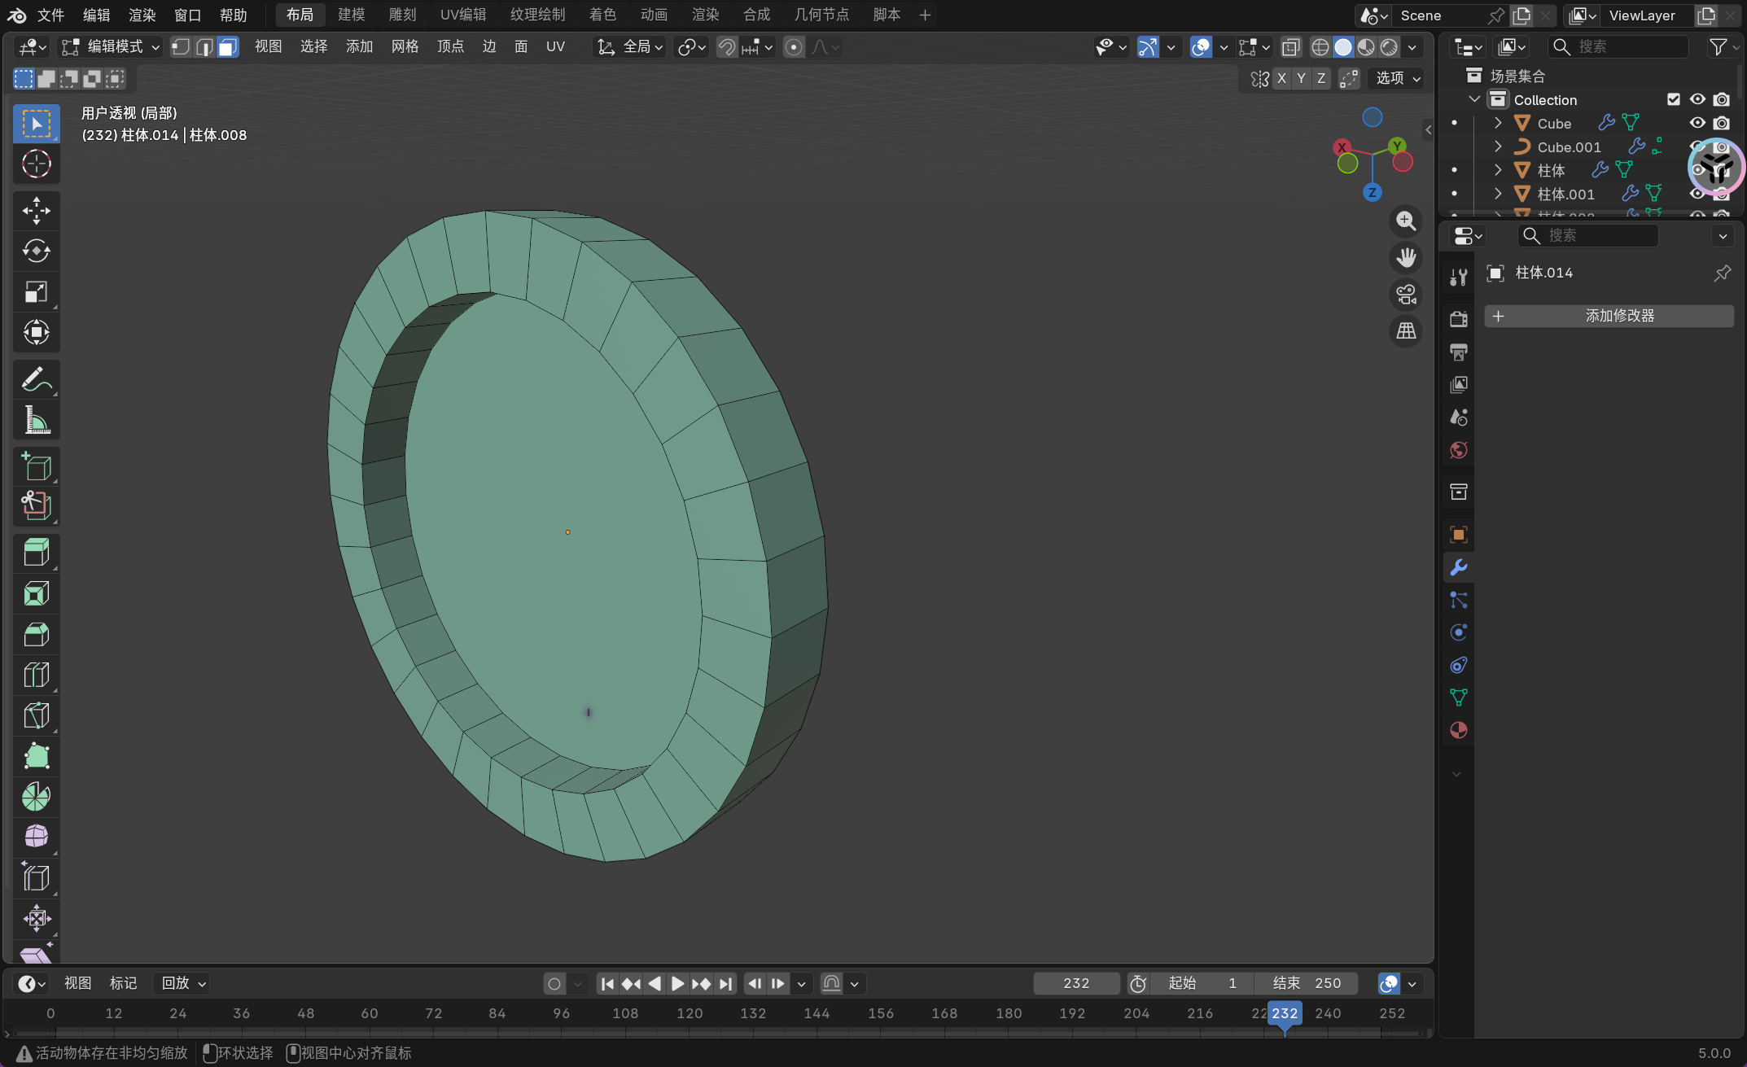The height and width of the screenshot is (1067, 1747).
Task: Click the Material properties tab icon
Action: click(1458, 730)
